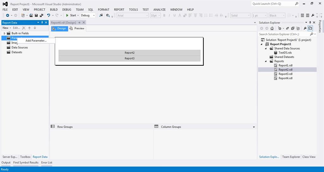Click the Collapse All icon in Solution Explorer
The image size is (324, 172).
(293, 28)
